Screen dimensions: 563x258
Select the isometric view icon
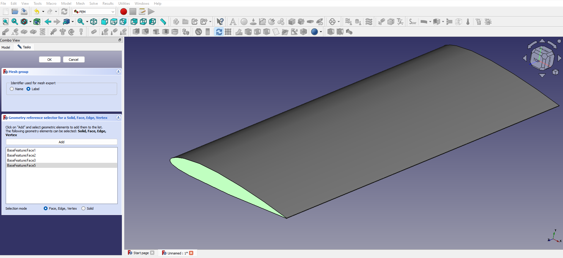(94, 22)
